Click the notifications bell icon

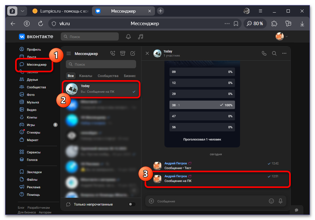tap(129, 36)
